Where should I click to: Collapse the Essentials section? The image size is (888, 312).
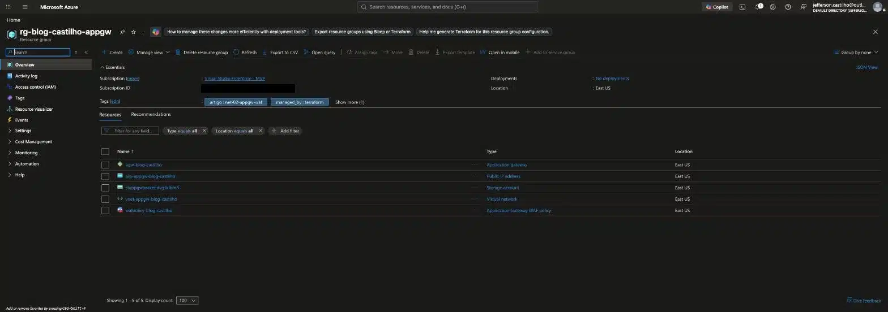coord(112,67)
